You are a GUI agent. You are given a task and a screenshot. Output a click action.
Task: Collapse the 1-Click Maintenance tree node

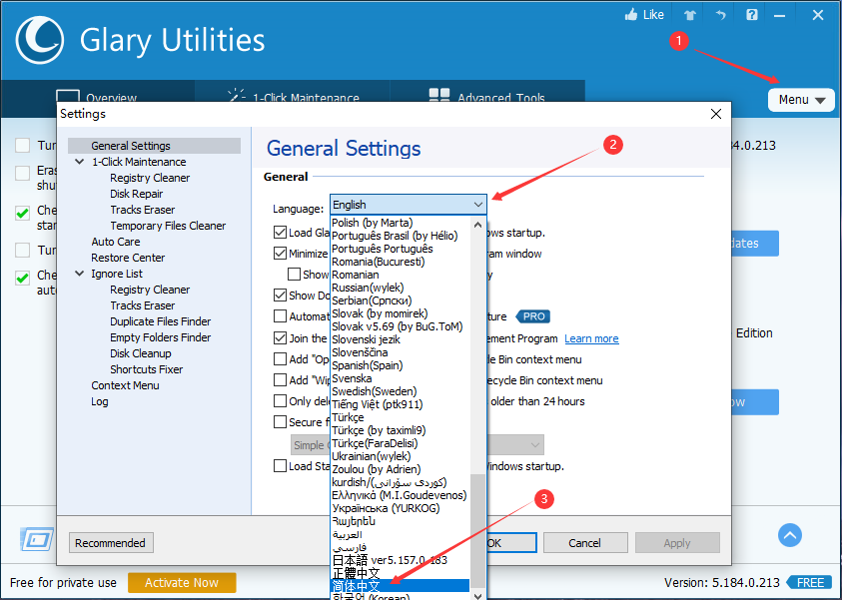[80, 162]
